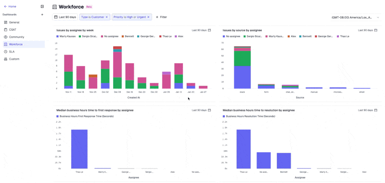The image size is (385, 183).
Task: Click the Nov 11 stacked bar
Action: click(x=68, y=71)
